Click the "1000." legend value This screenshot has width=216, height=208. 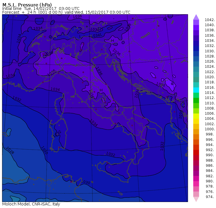point(210,129)
